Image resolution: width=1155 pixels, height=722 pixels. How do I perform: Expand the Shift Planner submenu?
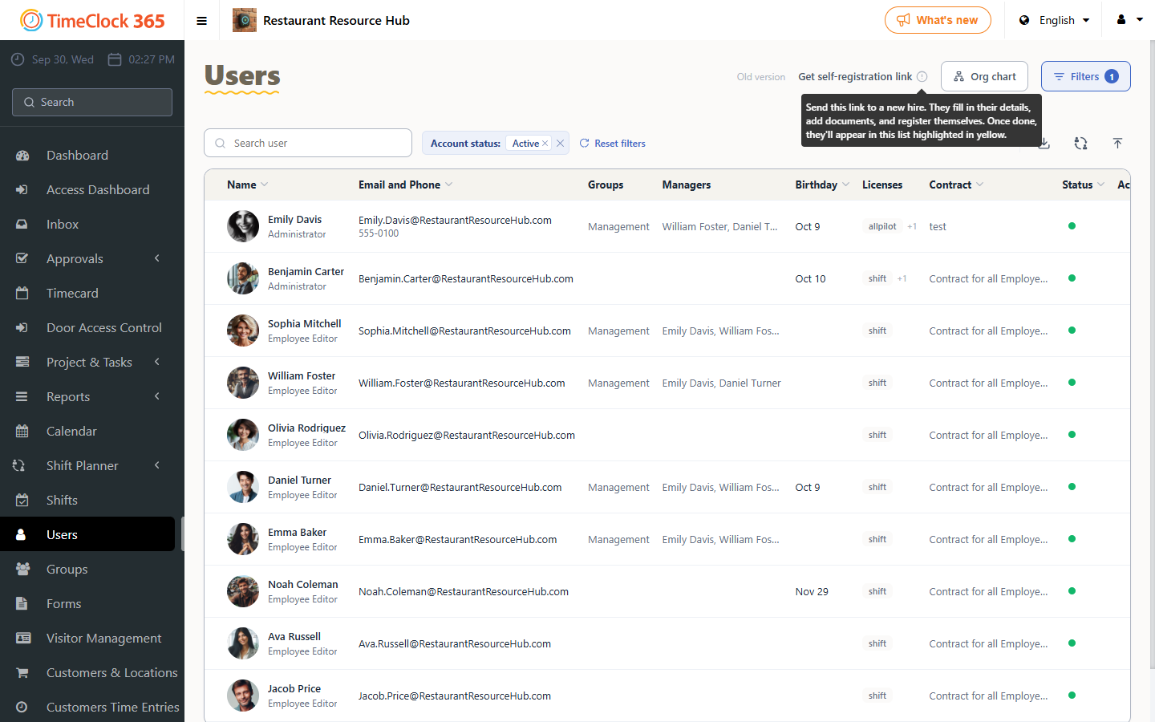click(x=157, y=465)
